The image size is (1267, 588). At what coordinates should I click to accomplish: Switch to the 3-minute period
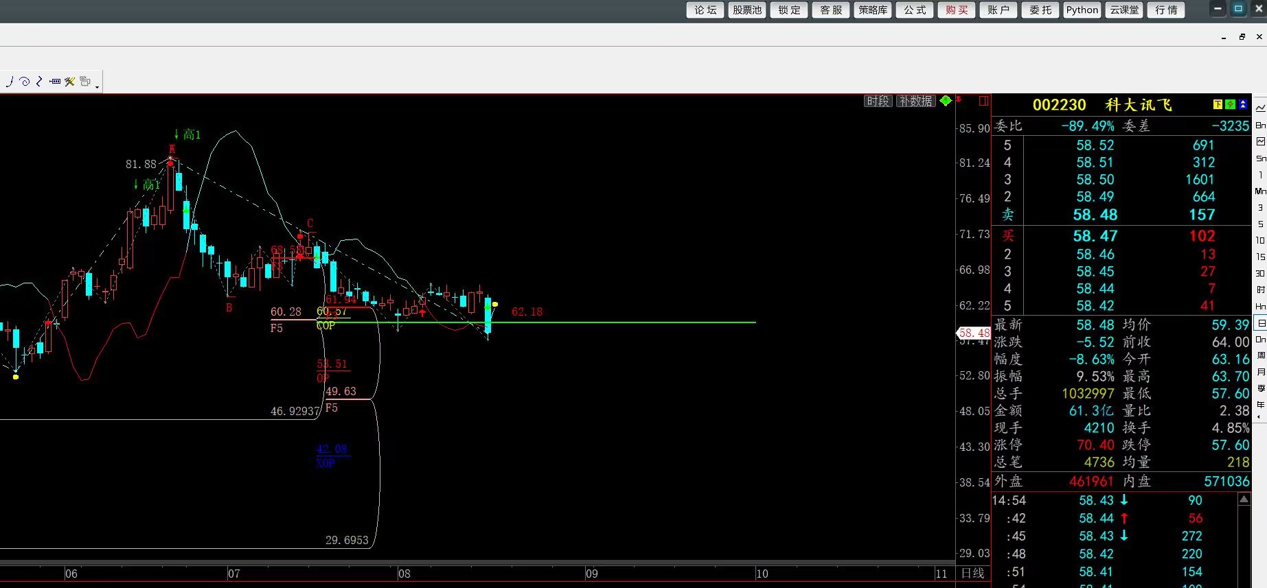(x=1261, y=207)
